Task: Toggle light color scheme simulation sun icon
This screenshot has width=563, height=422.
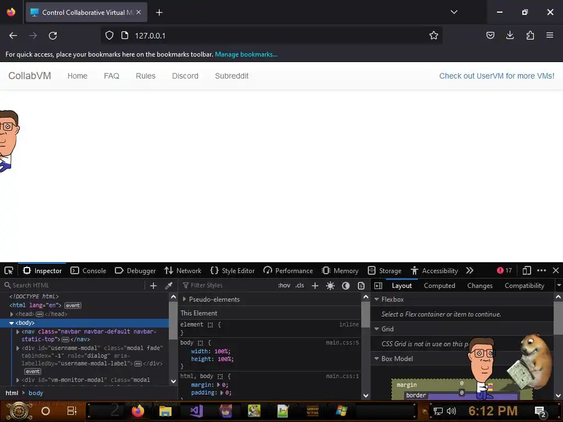Action: coord(330,286)
